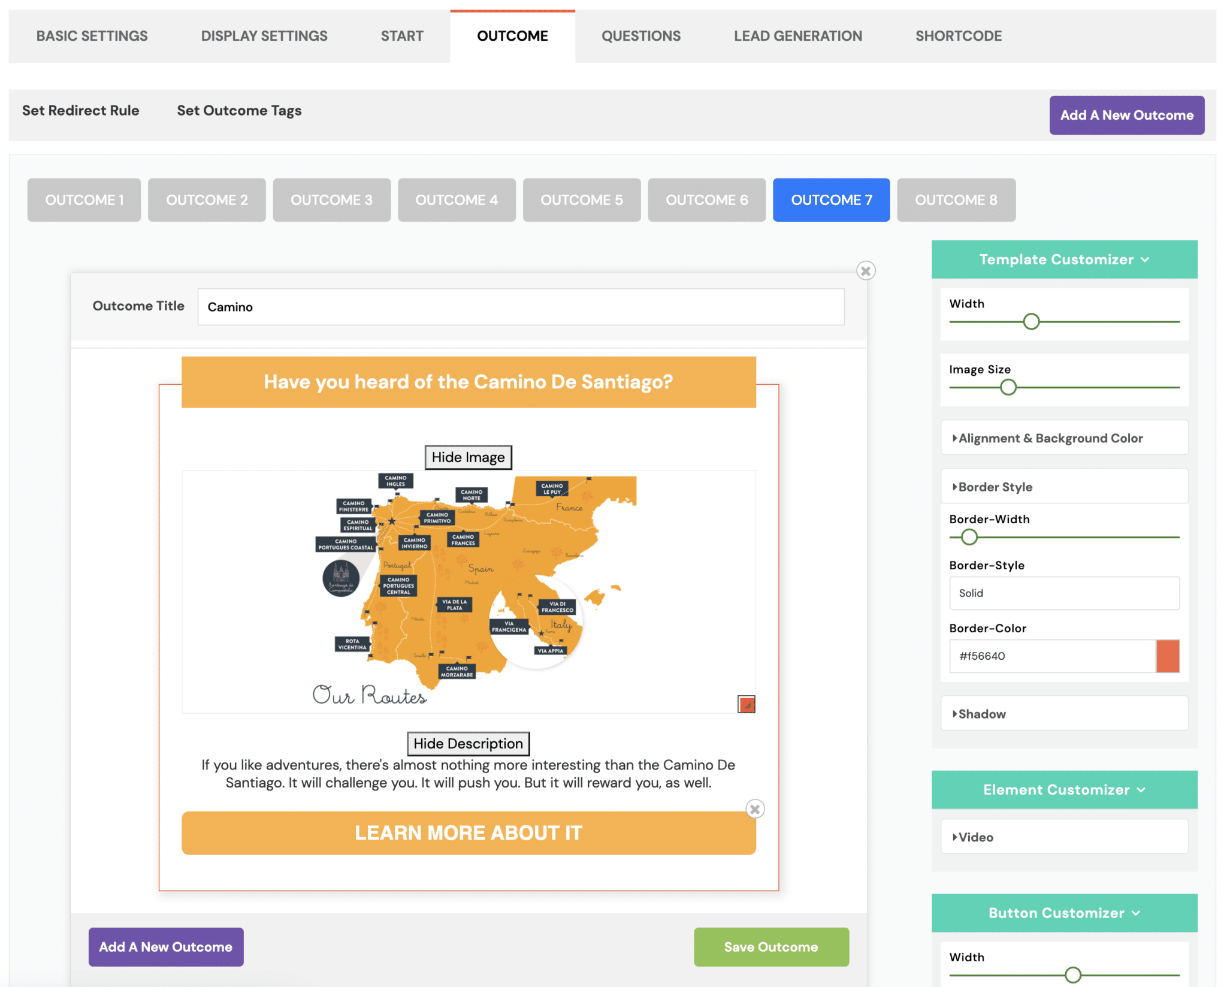Click the red edit image icon

coord(746,705)
